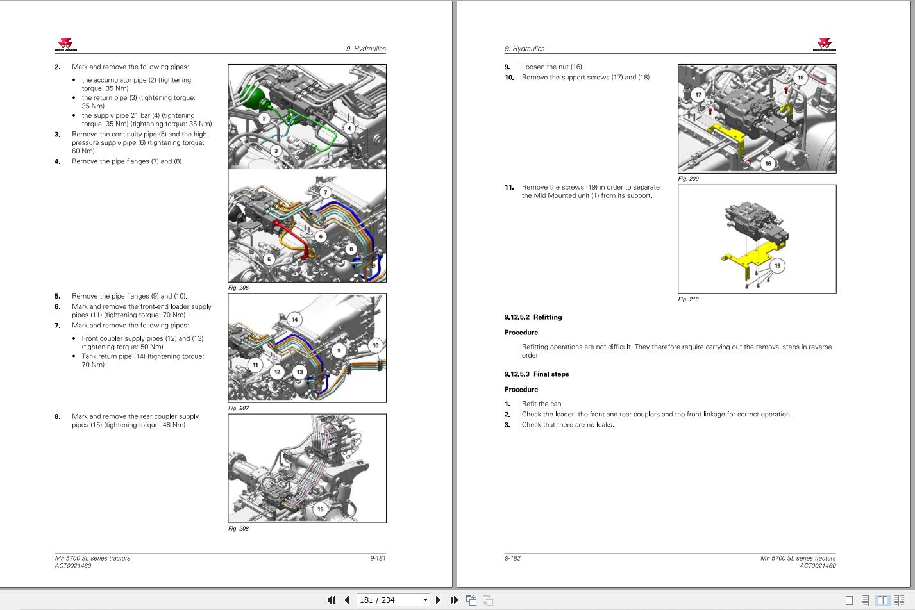Viewport: 915px width, 610px height.
Task: Click the Fig. 207 front coupler pipes image
Action: pos(307,348)
